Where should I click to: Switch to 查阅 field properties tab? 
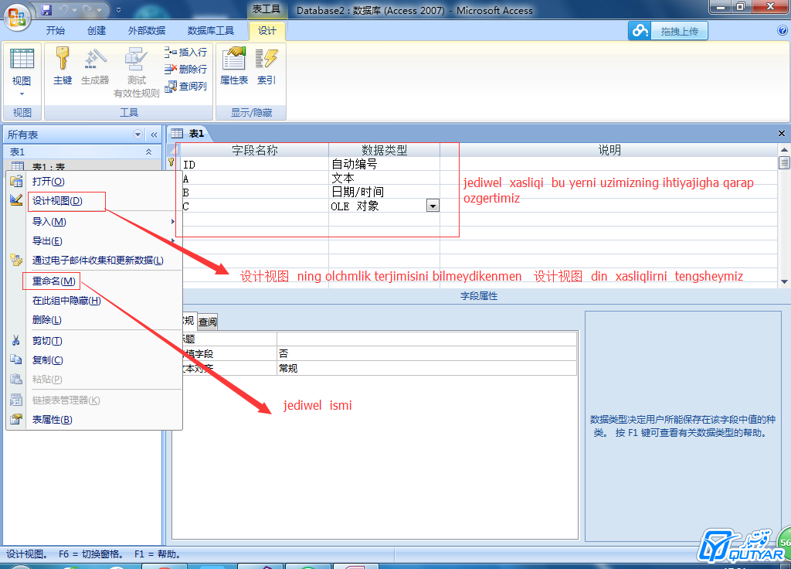[207, 322]
